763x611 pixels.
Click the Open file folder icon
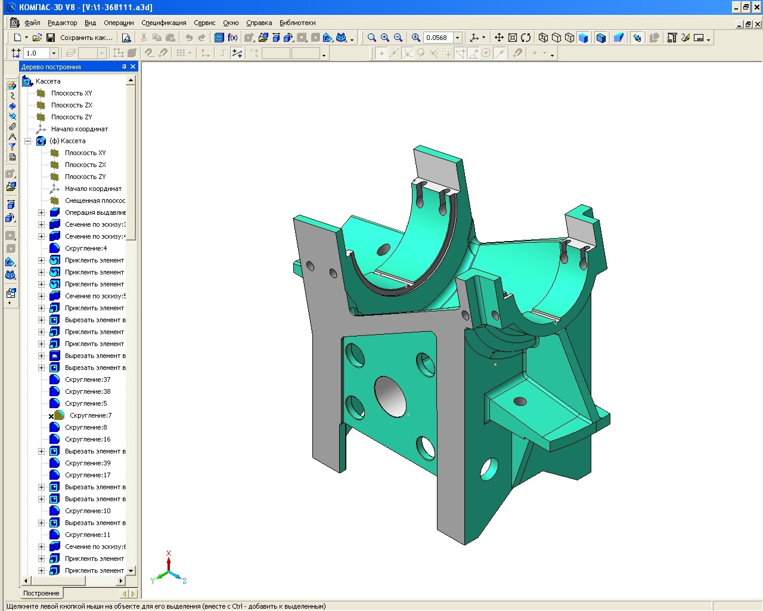click(37, 38)
